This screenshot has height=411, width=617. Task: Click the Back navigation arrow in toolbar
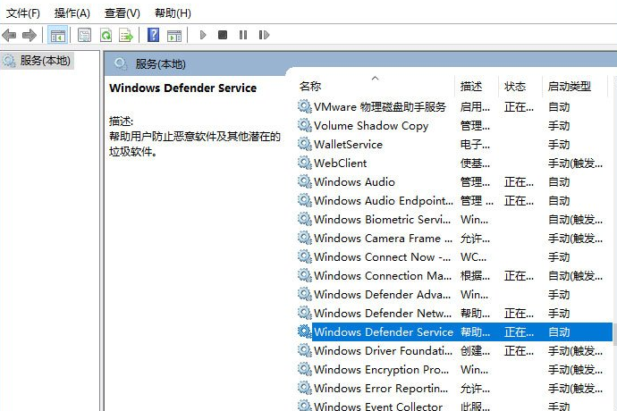point(9,36)
